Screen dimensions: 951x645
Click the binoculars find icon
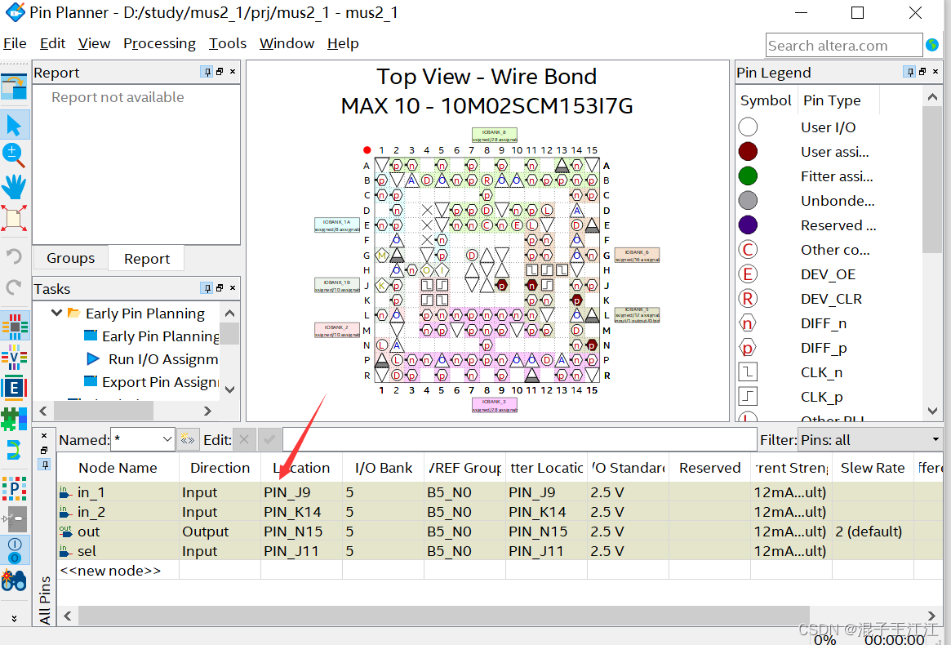[x=15, y=580]
